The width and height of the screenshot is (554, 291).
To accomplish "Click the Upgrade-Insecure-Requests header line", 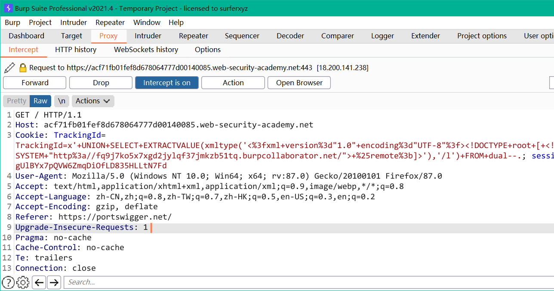I will click(82, 227).
